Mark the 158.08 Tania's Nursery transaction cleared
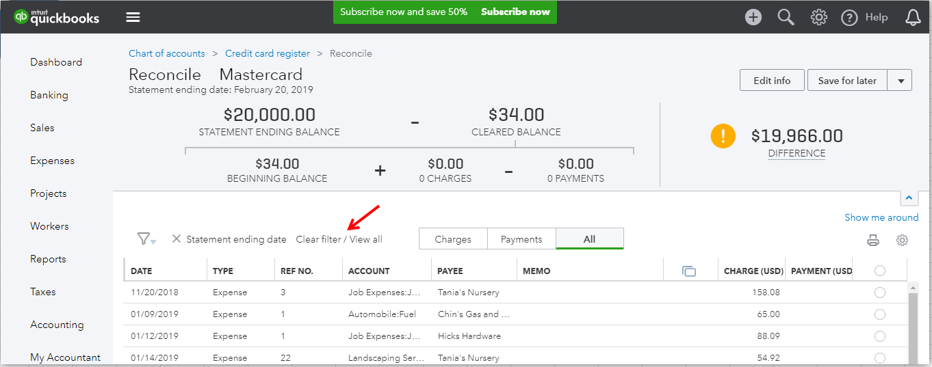The width and height of the screenshot is (932, 367). 880,293
